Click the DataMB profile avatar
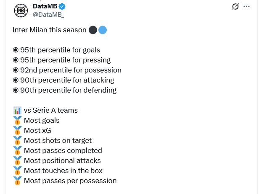Image resolution: width=267 pixels, height=194 pixels. point(21,10)
